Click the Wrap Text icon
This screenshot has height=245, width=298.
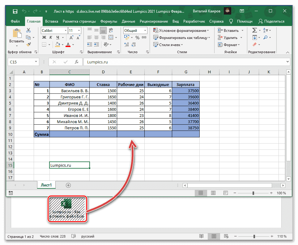pyautogui.click(x=111, y=30)
